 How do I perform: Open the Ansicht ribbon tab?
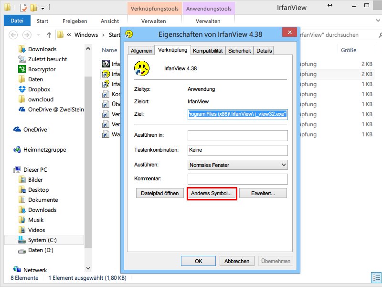(110, 21)
